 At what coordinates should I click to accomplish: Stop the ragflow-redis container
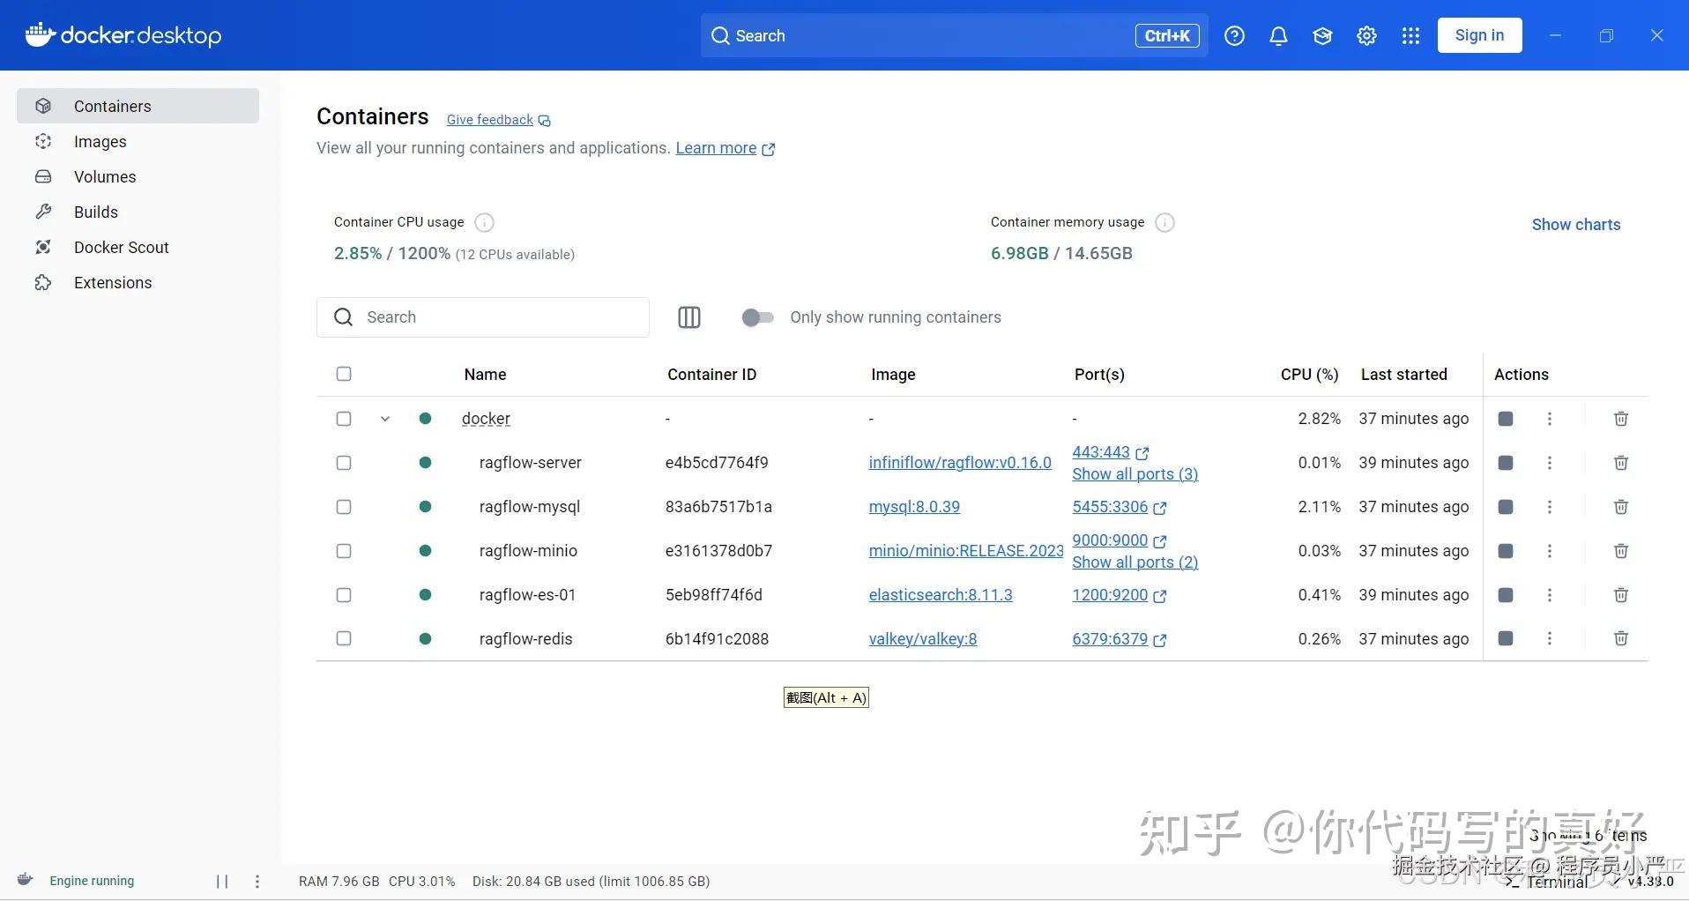(x=1506, y=638)
